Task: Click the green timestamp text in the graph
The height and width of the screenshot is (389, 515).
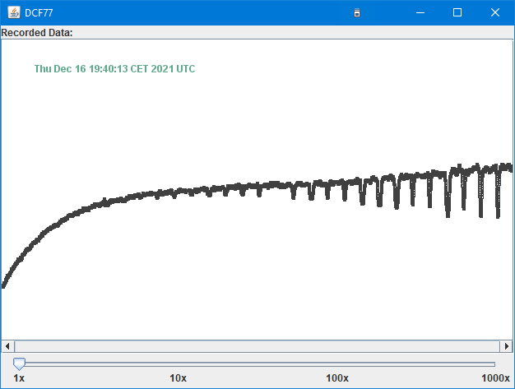Action: tap(114, 69)
